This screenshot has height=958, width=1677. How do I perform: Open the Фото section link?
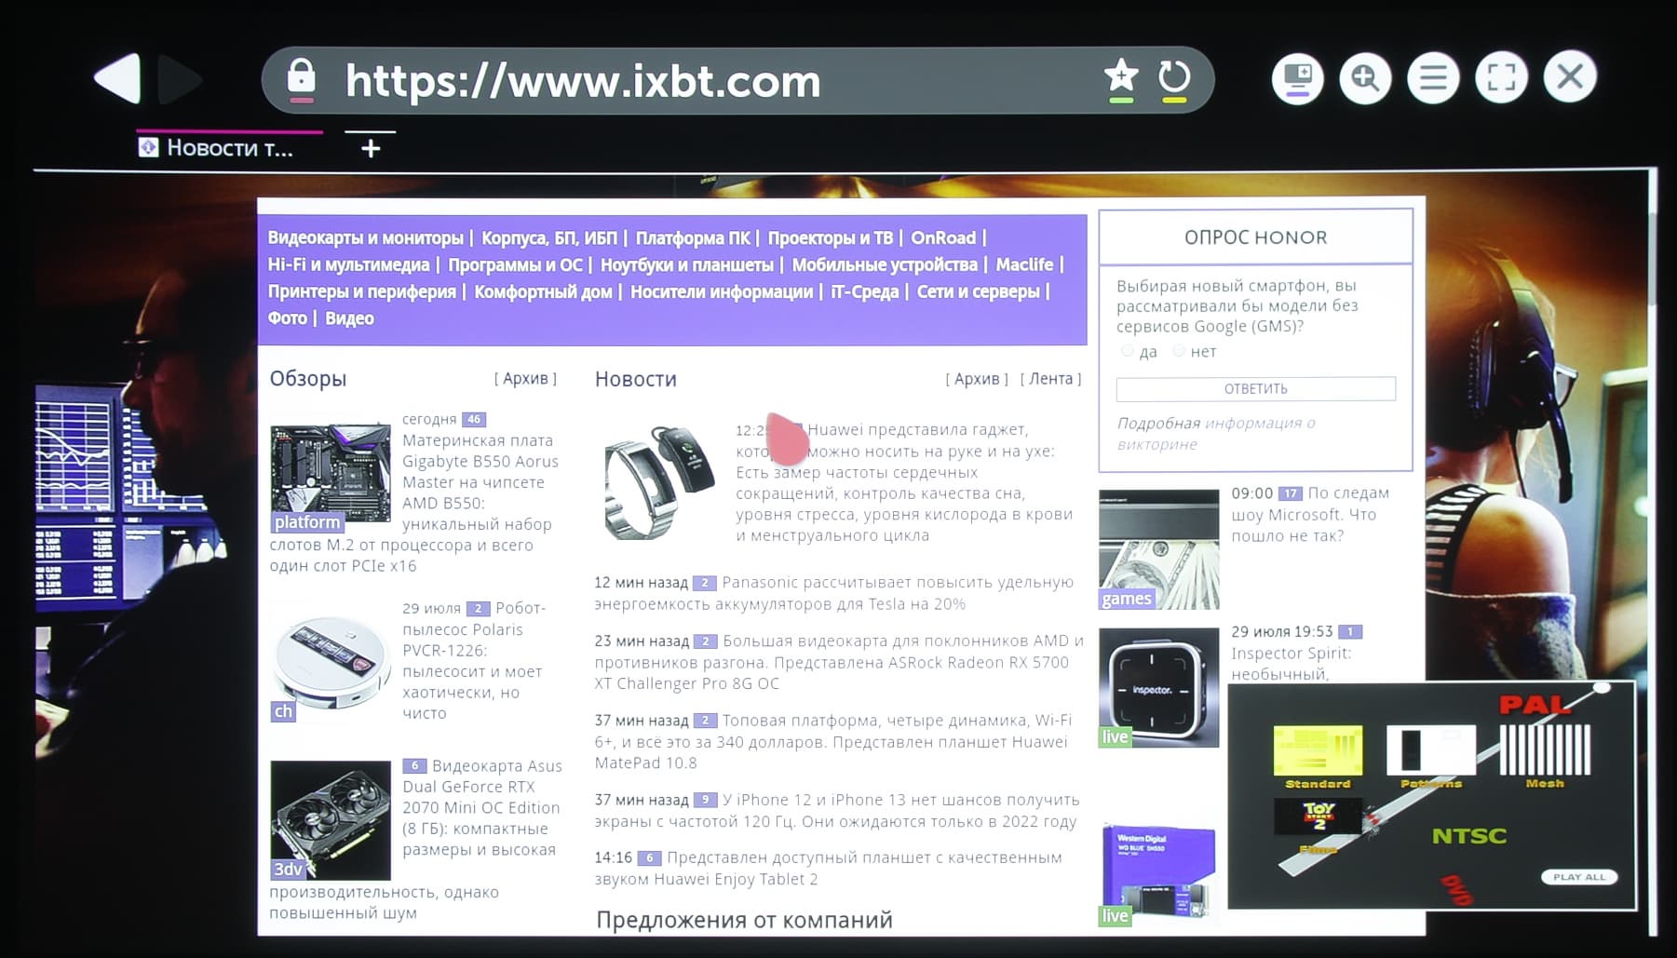tap(287, 318)
